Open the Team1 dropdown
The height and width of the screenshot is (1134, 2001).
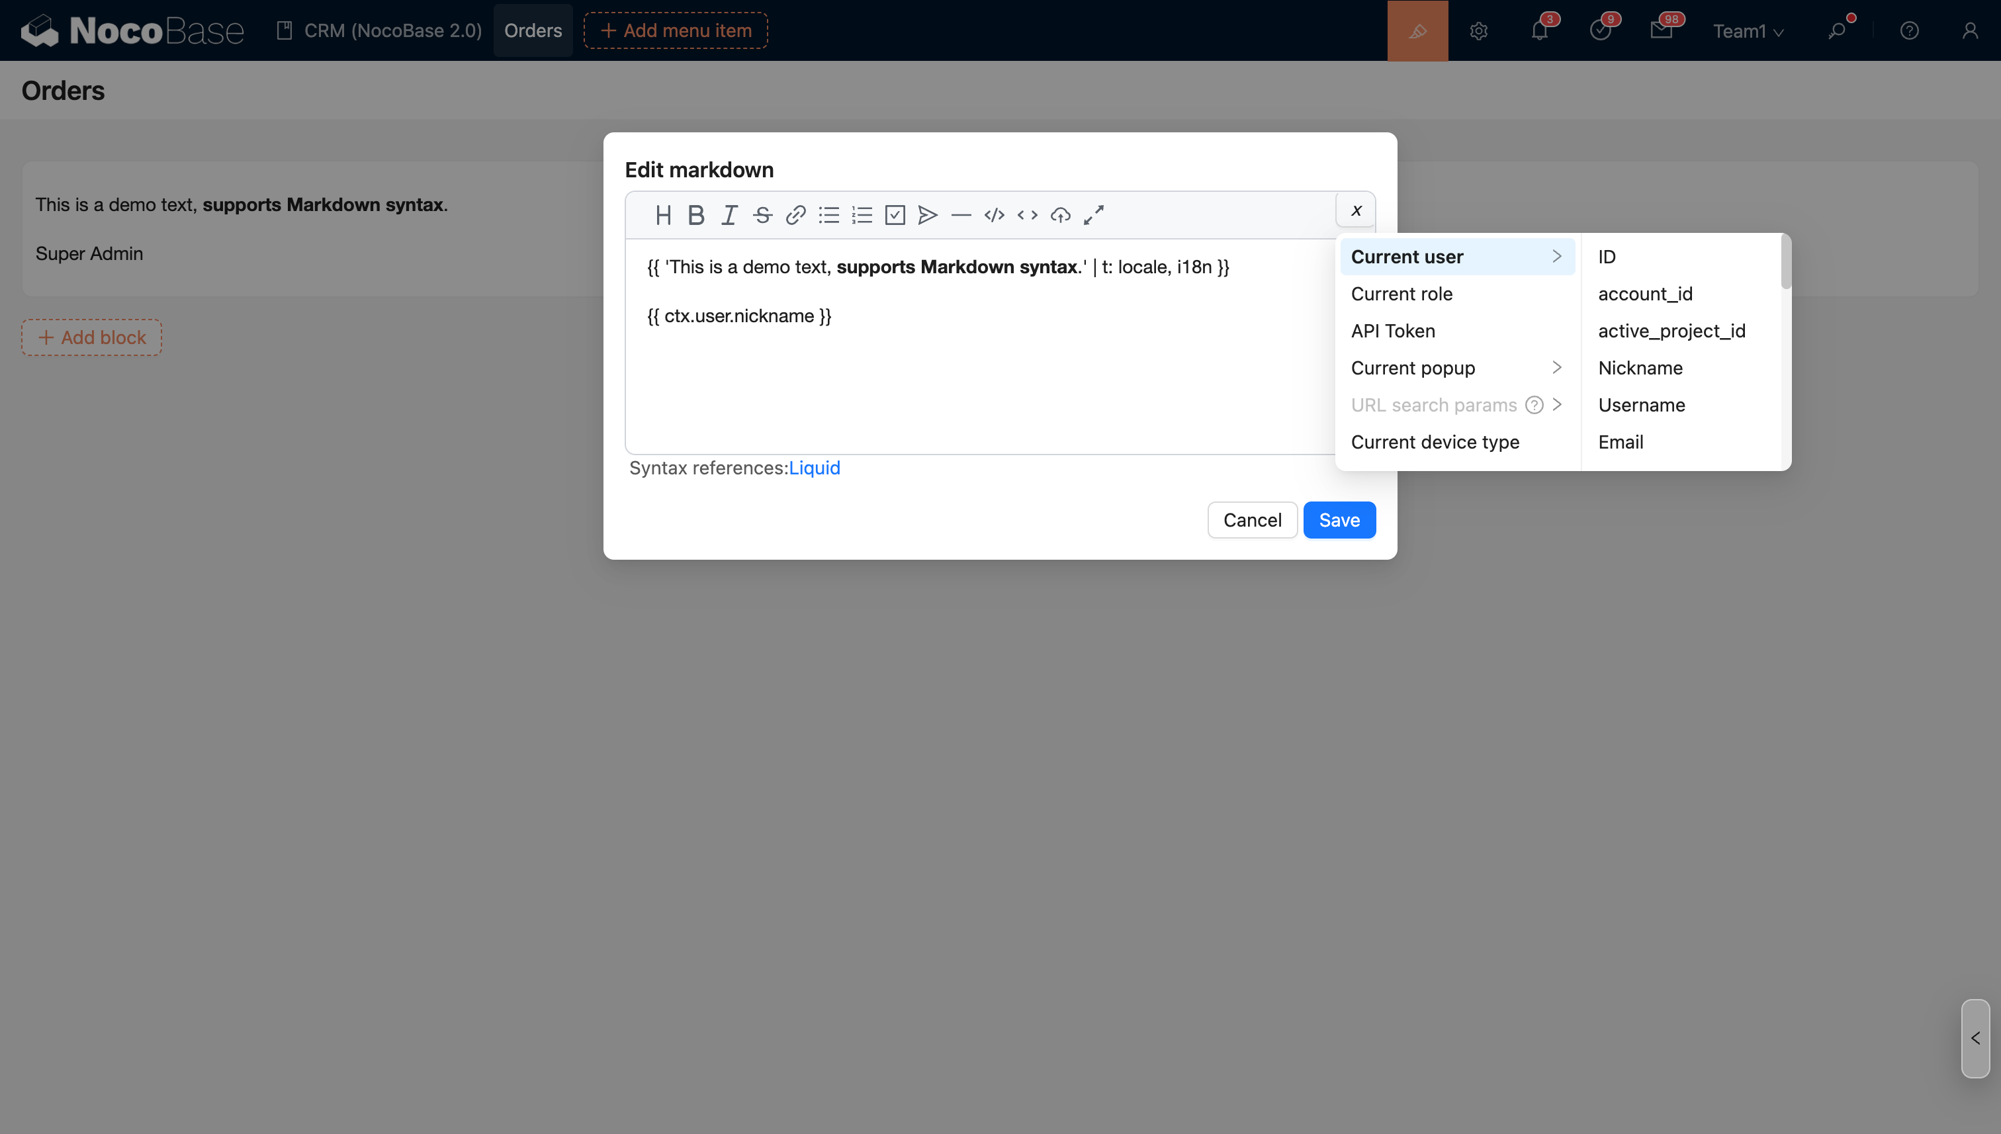(1747, 31)
